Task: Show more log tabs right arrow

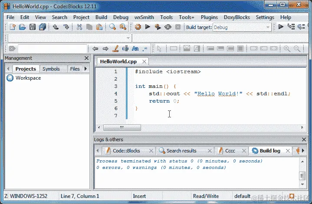Action: click(303, 151)
